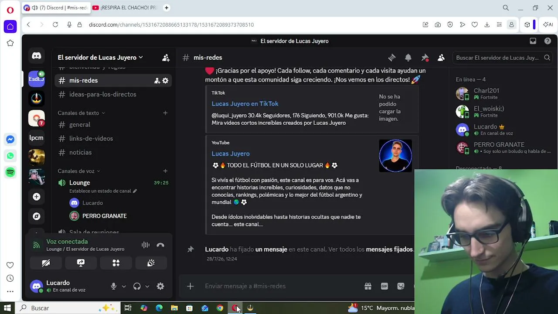The image size is (558, 314).
Task: Show pinned messages in channel header
Action: tap(425, 58)
